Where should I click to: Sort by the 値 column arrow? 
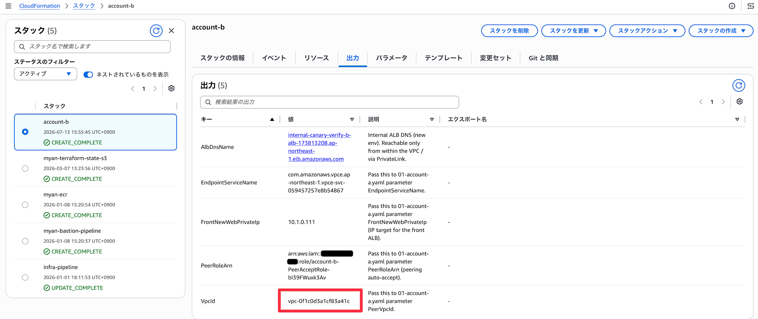352,119
